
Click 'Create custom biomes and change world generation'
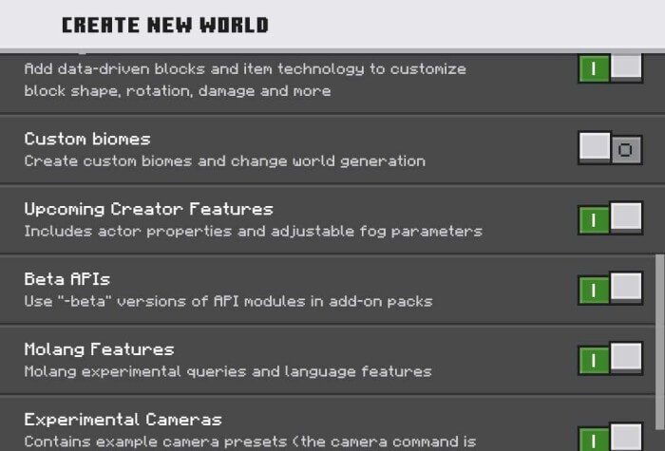coord(225,161)
